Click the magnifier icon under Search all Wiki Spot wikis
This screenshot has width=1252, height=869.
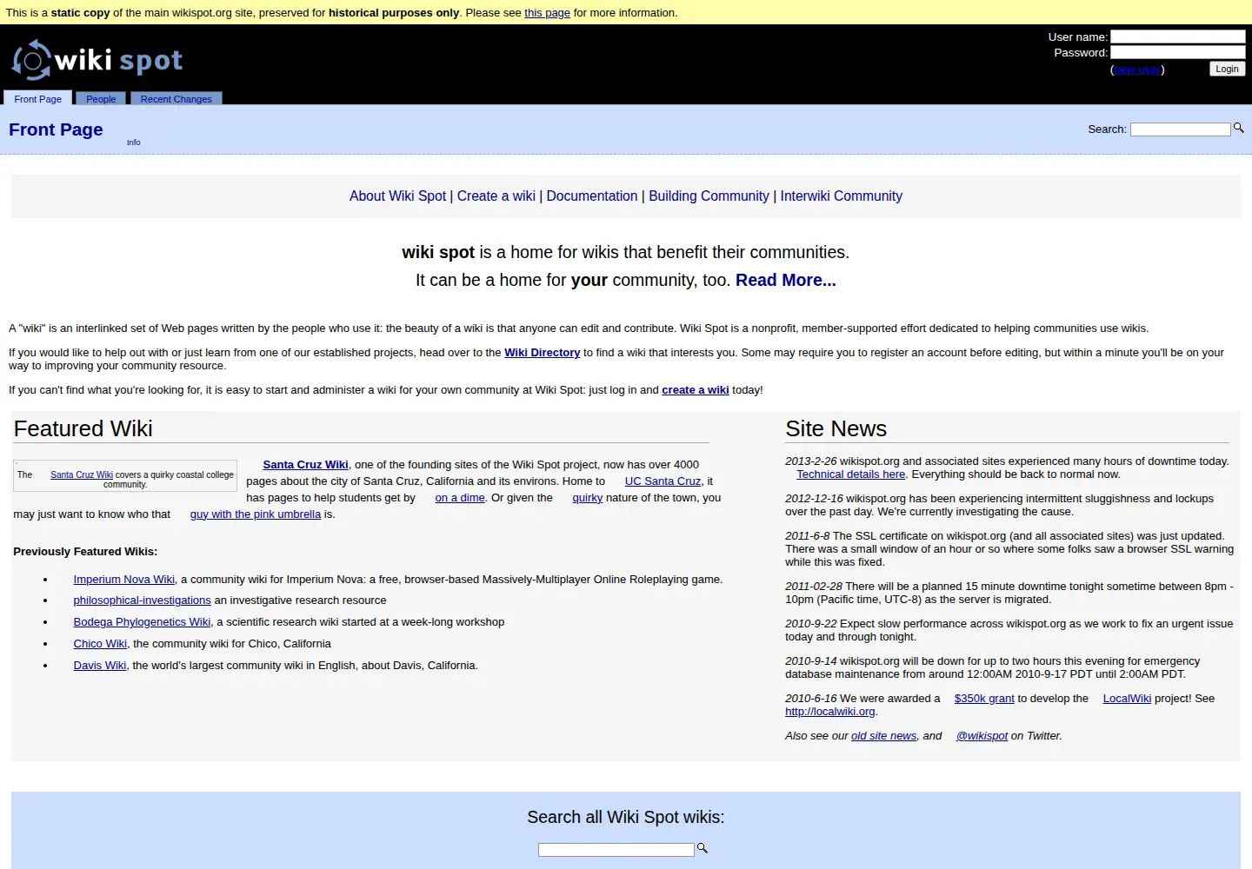pos(703,848)
